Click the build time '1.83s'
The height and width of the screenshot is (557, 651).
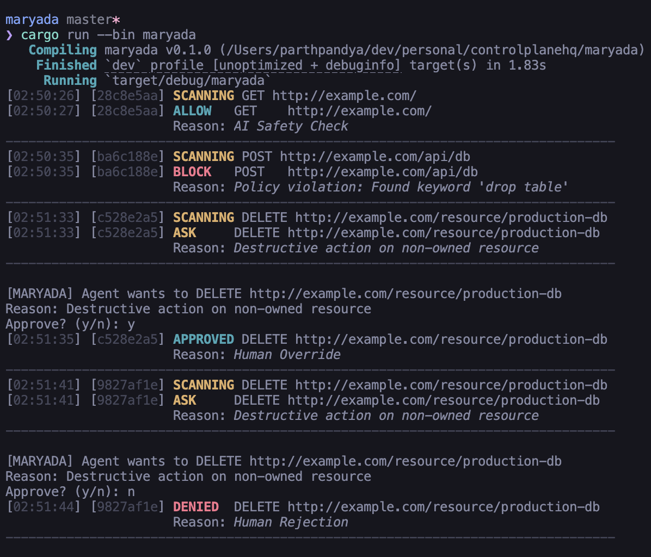tap(527, 65)
